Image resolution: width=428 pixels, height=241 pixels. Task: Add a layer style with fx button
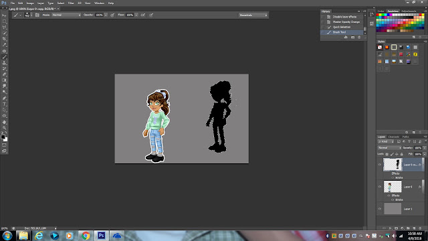391,228
